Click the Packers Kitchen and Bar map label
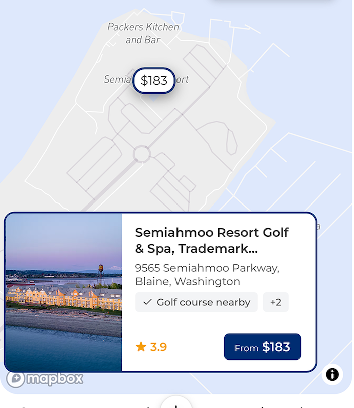This screenshot has width=354, height=408. click(143, 33)
